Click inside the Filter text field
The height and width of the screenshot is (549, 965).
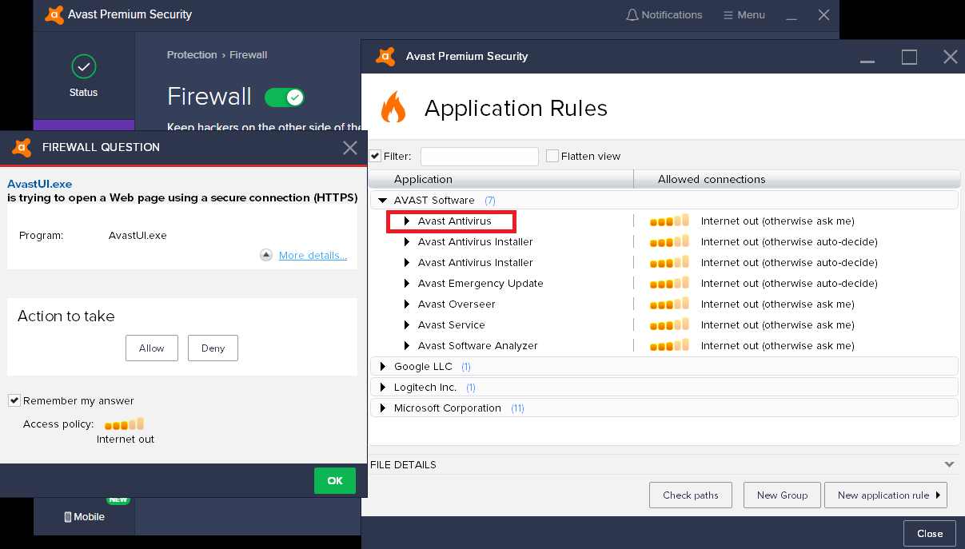pyautogui.click(x=480, y=157)
